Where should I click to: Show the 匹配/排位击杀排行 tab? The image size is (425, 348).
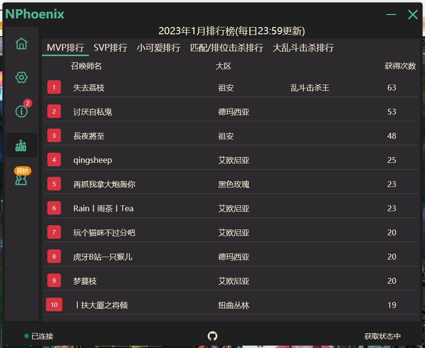(x=227, y=48)
